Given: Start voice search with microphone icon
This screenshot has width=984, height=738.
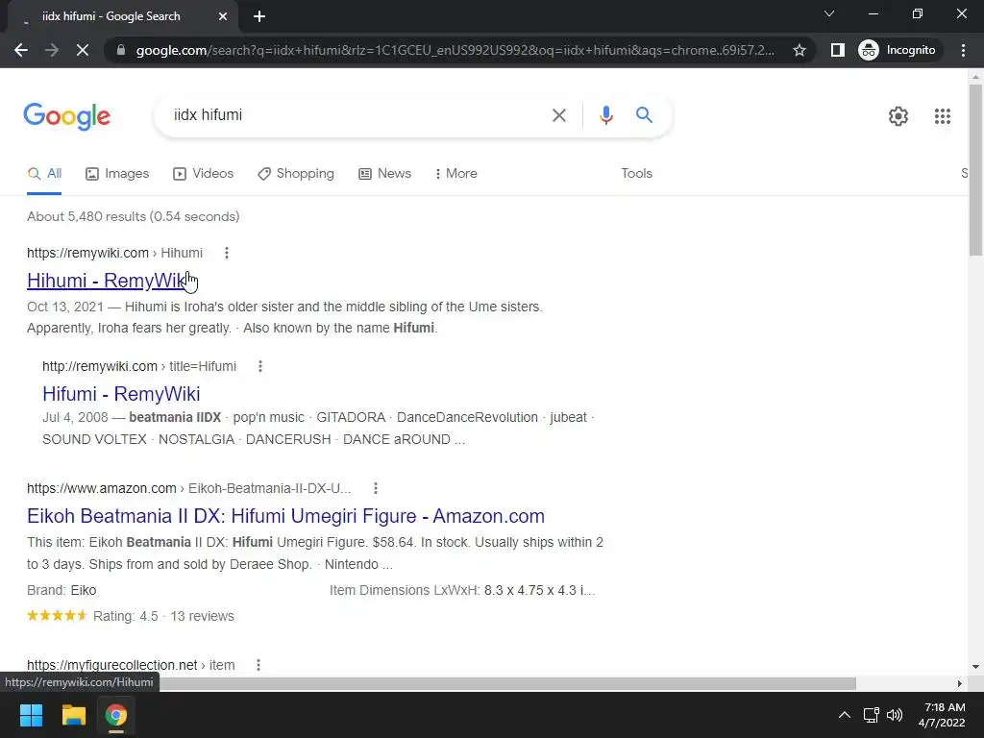Looking at the screenshot, I should click(x=605, y=115).
